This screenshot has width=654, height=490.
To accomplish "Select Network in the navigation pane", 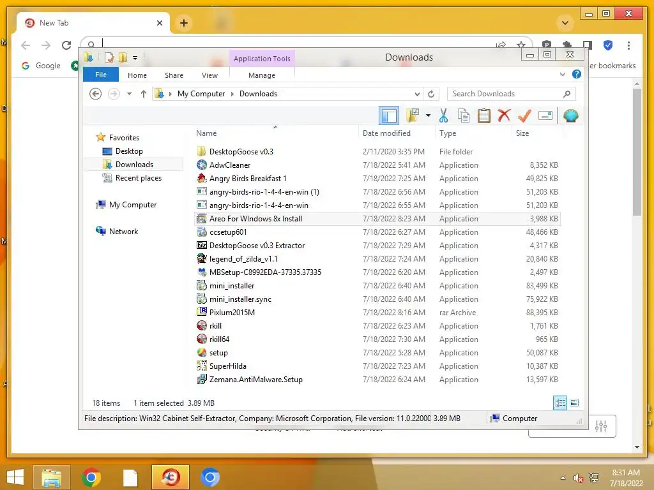I will [123, 231].
